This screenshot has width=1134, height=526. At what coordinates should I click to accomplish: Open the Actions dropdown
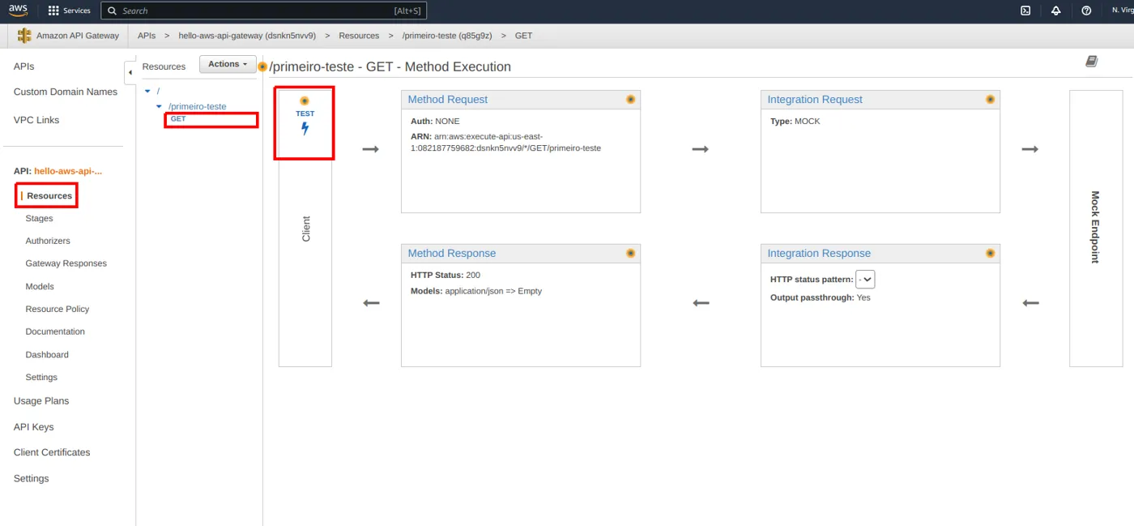click(228, 64)
